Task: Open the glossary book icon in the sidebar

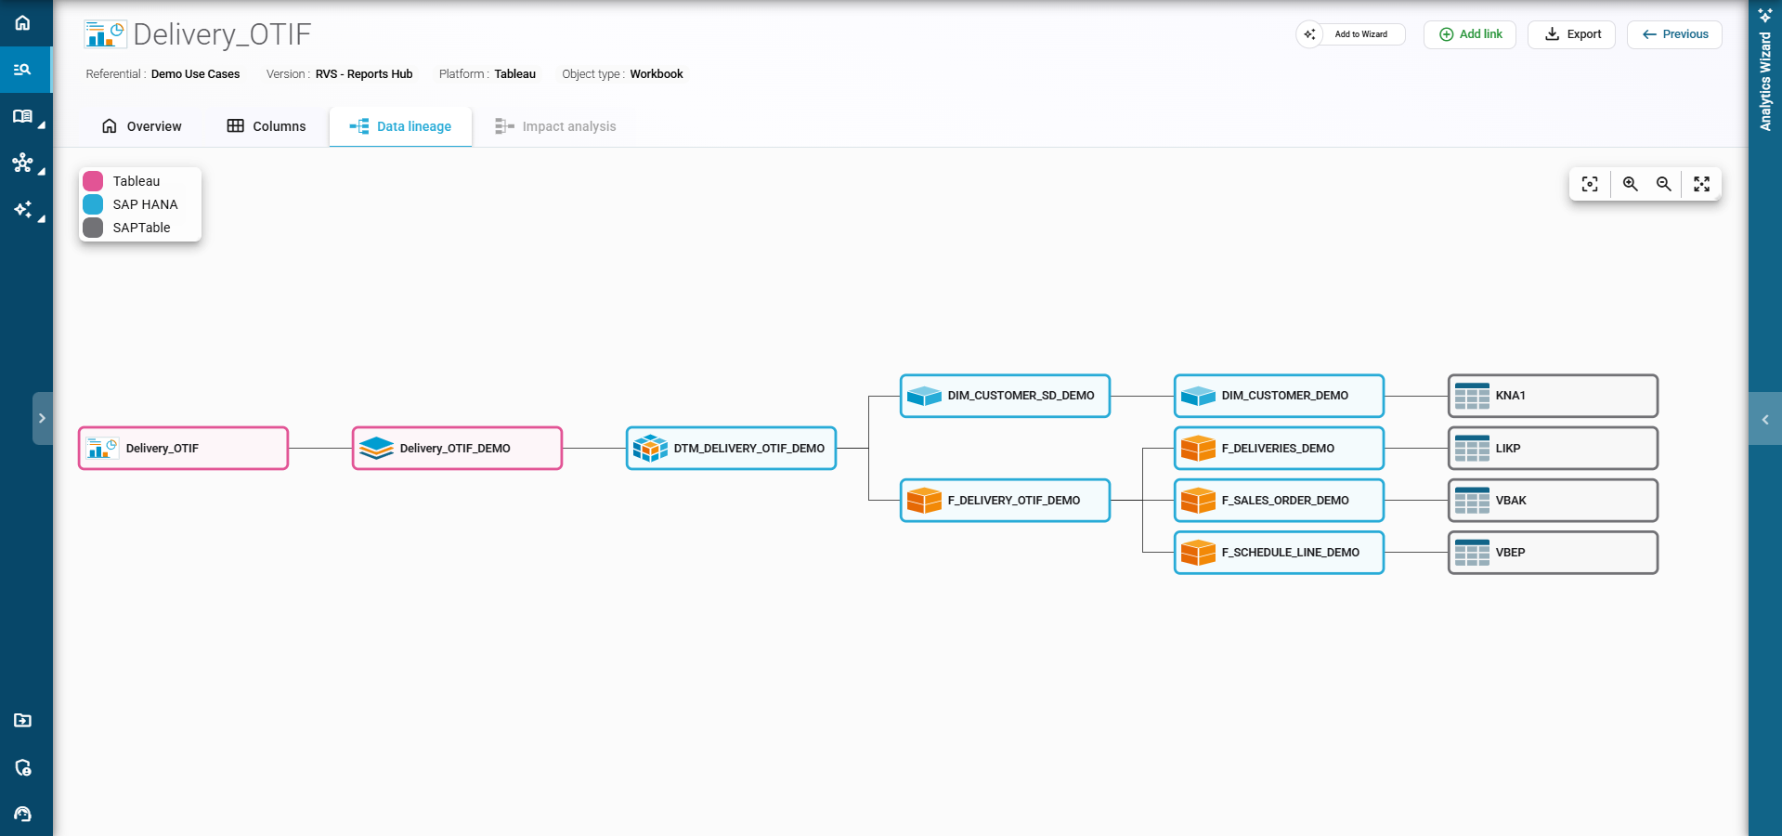Action: point(22,116)
